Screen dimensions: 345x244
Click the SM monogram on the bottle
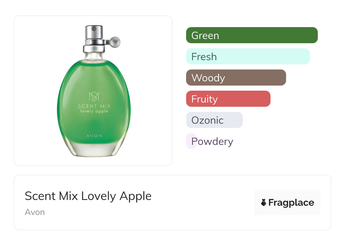coord(94,96)
